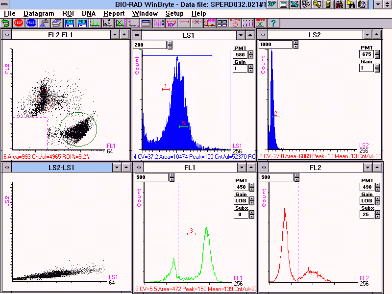This screenshot has width=392, height=294.
Task: Click the blue PAUSE acquisition button
Action: 31,23
